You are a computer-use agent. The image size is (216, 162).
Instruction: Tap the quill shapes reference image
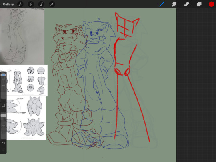pyautogui.click(x=26, y=118)
